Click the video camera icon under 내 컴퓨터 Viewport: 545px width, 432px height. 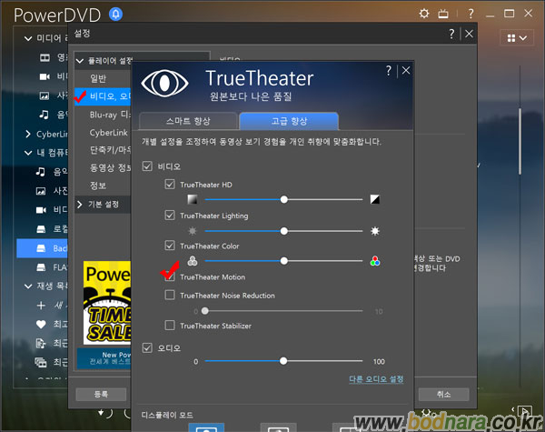(41, 209)
